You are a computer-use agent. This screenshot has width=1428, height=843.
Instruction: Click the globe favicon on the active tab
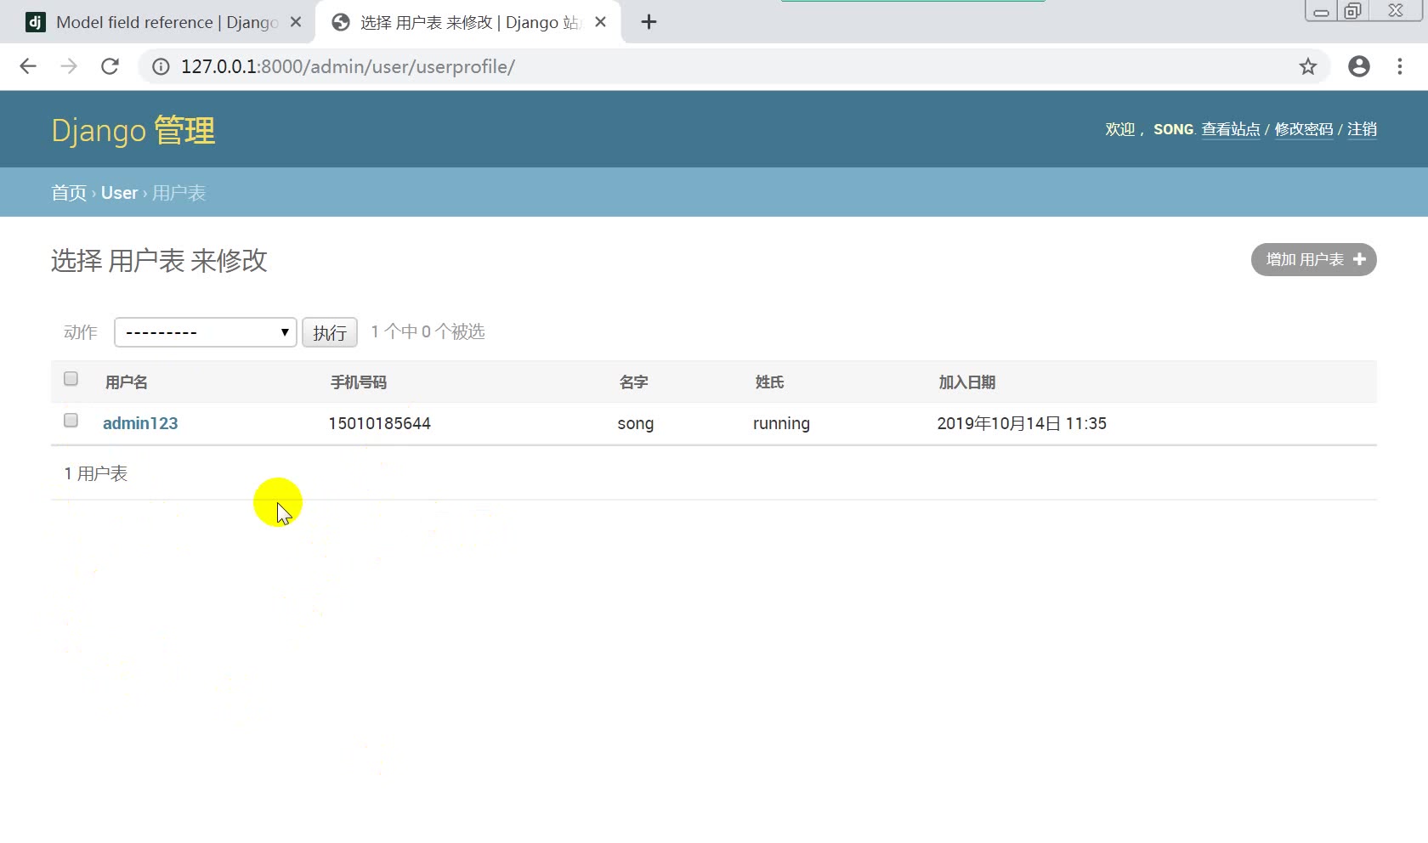[341, 22]
